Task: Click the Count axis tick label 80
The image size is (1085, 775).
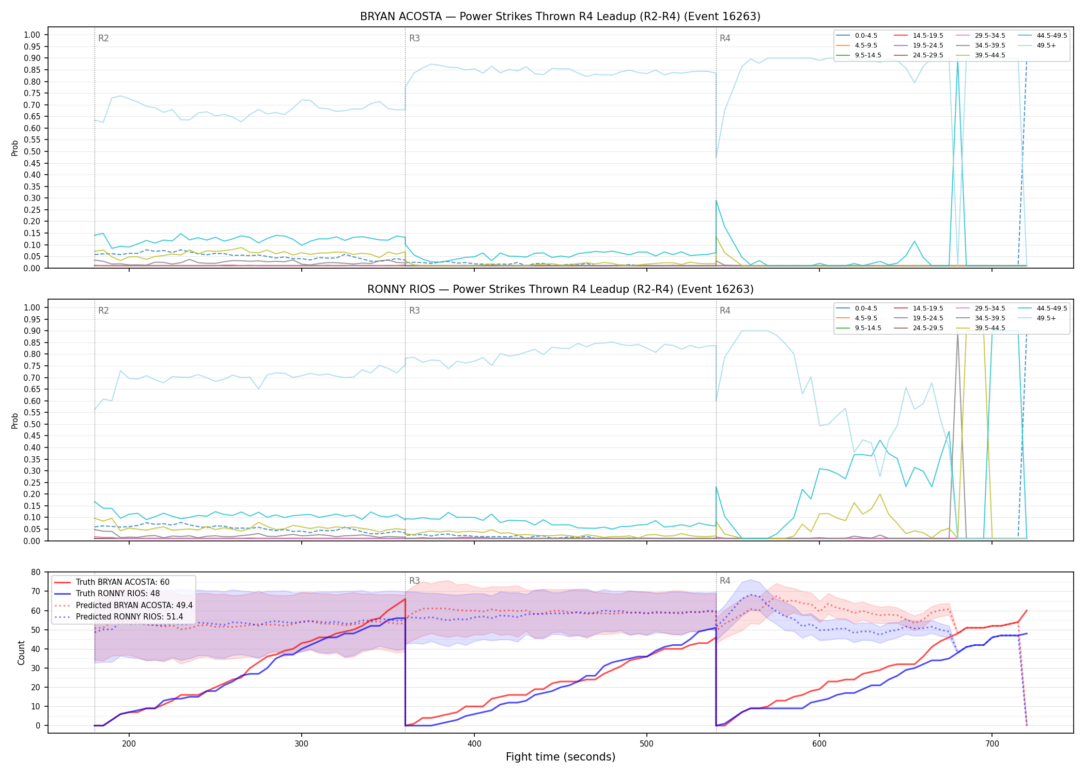Action: coord(36,572)
